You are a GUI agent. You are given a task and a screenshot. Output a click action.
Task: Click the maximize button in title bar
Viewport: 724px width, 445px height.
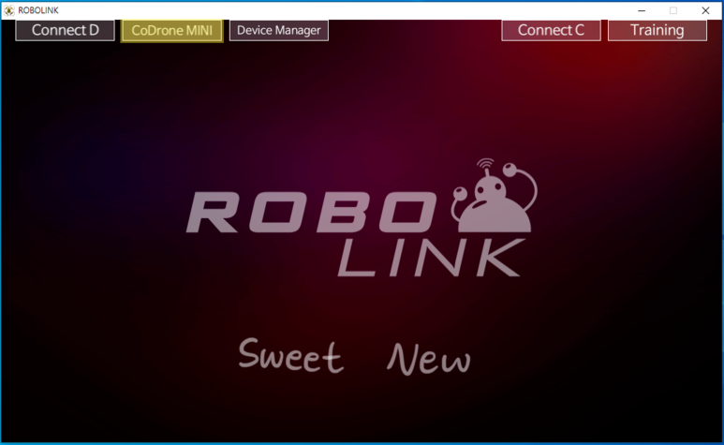(x=673, y=10)
